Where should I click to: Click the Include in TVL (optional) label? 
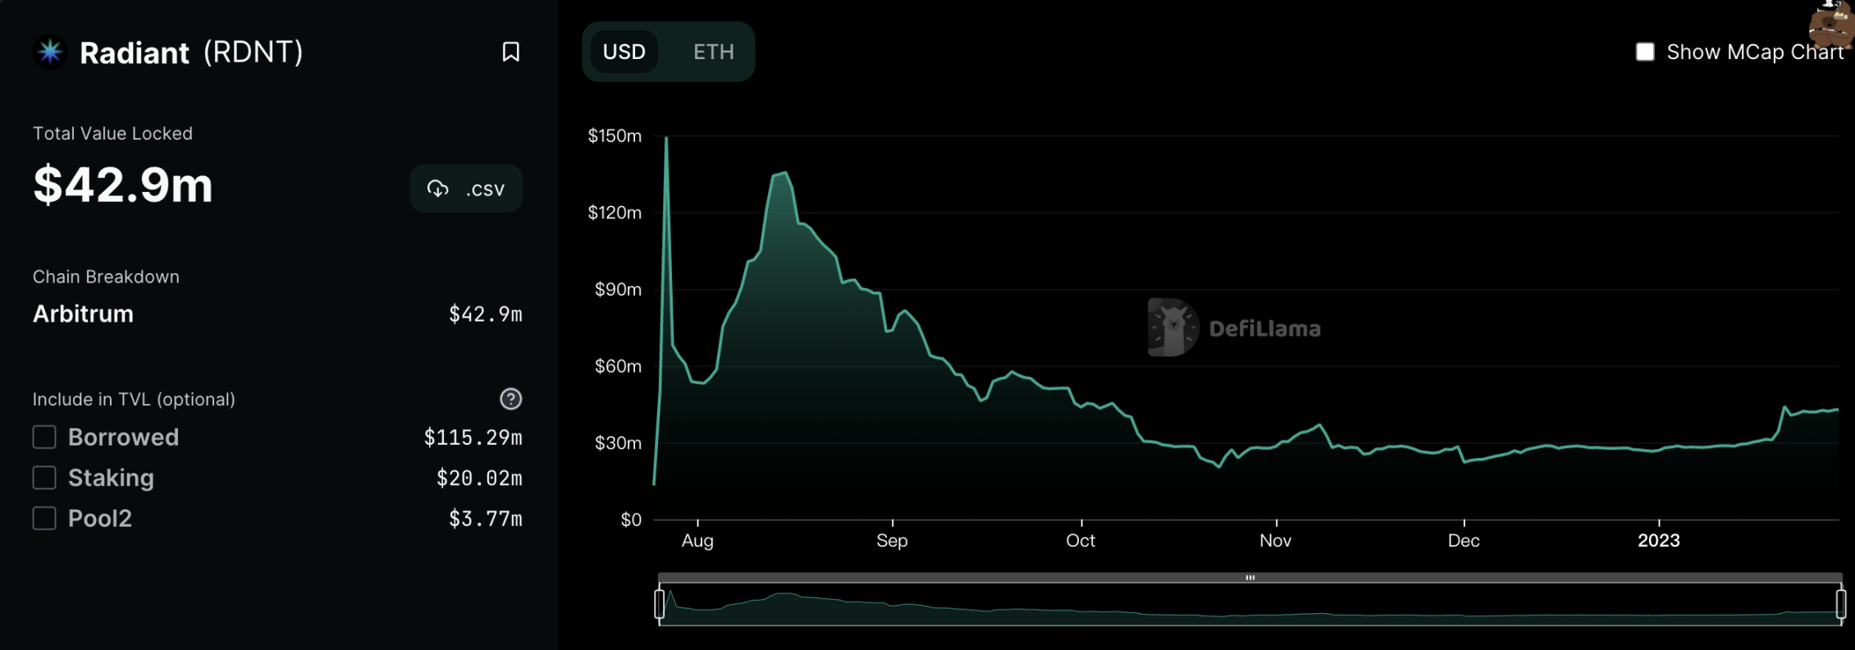[134, 399]
